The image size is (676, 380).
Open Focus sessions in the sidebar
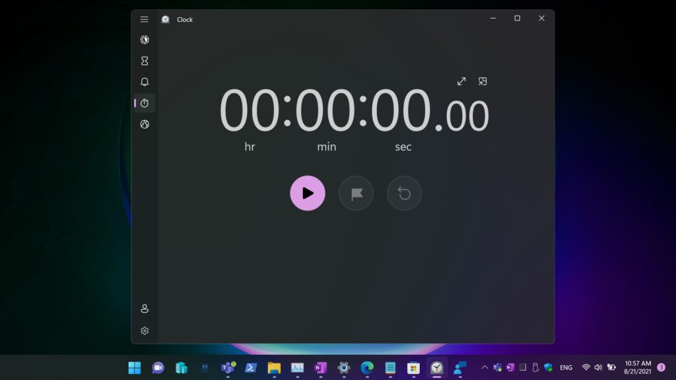click(145, 40)
